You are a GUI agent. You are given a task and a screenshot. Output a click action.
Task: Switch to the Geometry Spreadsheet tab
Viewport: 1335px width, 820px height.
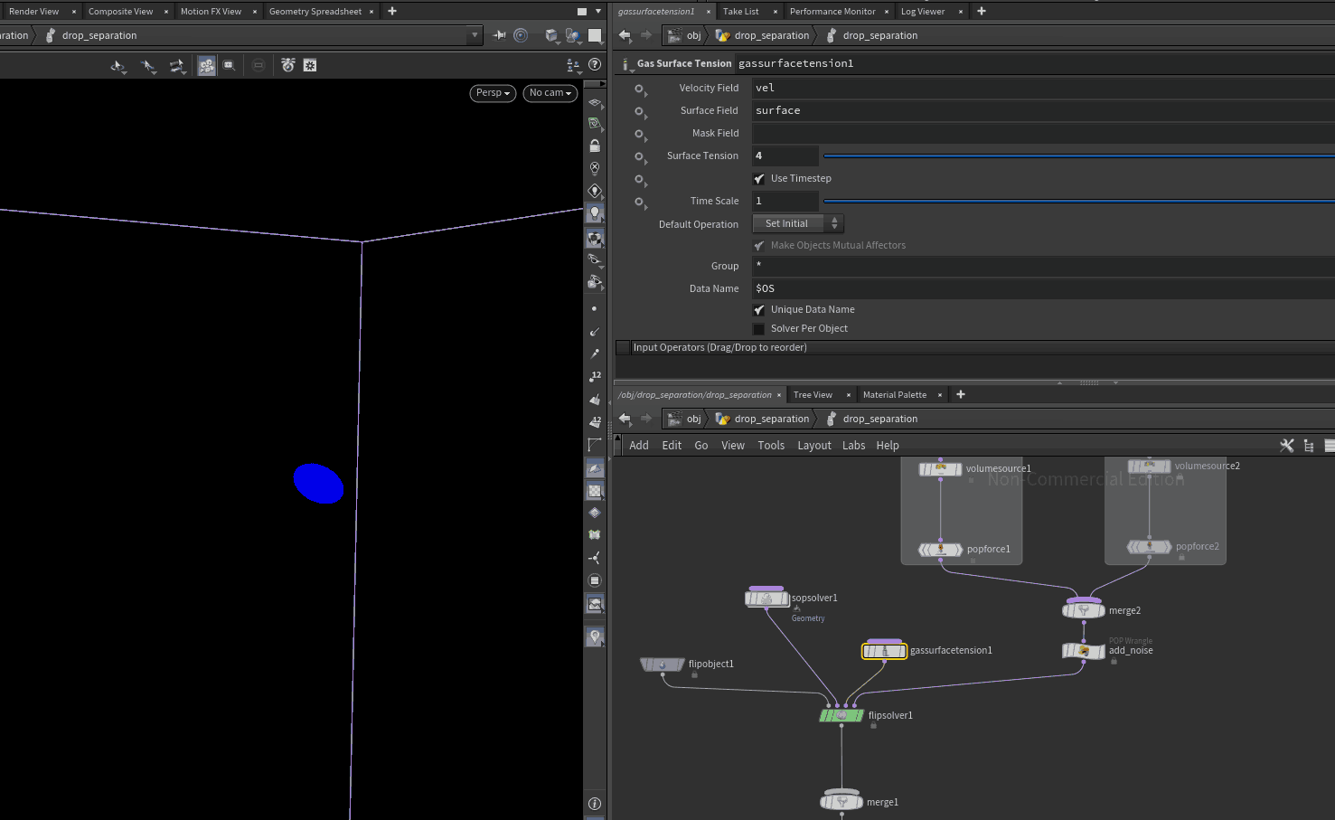(315, 12)
